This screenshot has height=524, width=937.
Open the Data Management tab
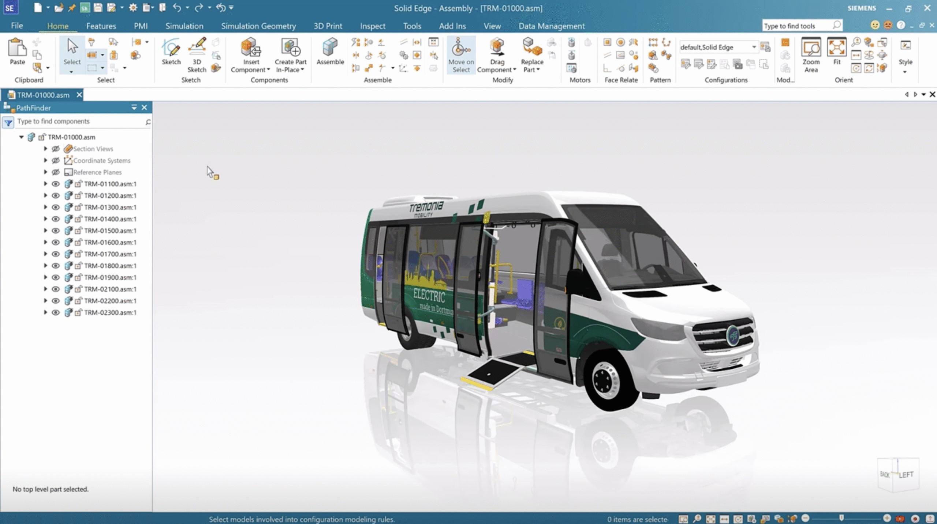coord(551,26)
